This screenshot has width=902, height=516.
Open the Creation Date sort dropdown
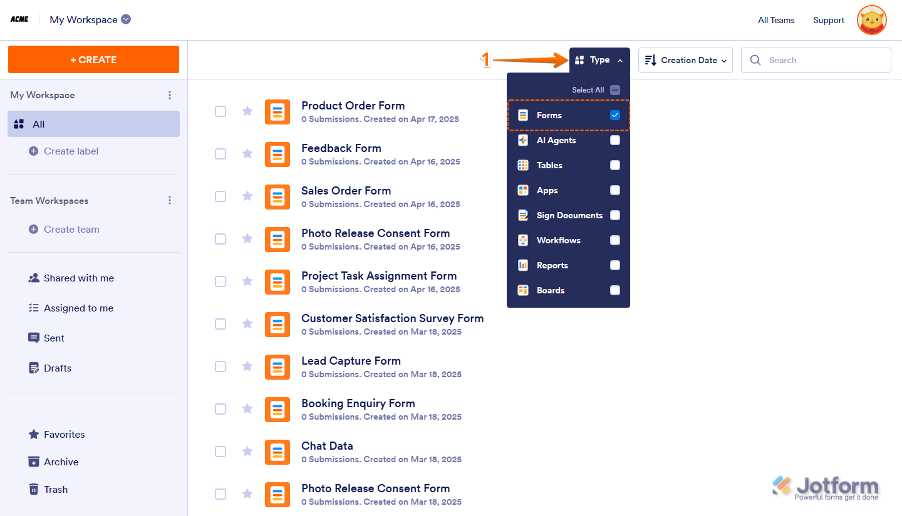click(x=685, y=59)
